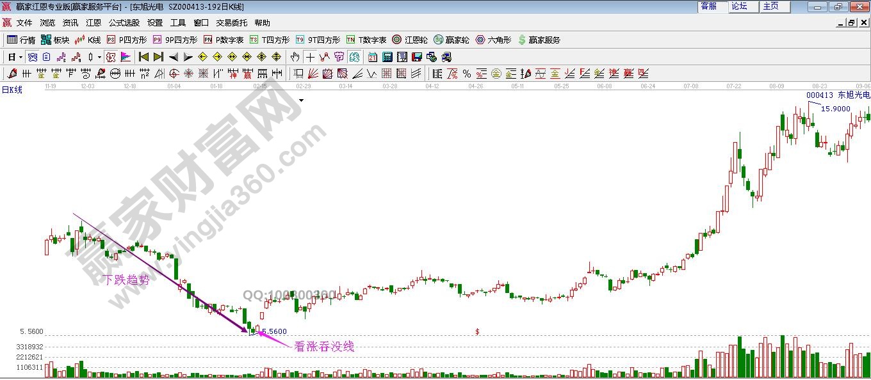Click the 论坛 forum button
This screenshot has width=871, height=380.
click(740, 6)
